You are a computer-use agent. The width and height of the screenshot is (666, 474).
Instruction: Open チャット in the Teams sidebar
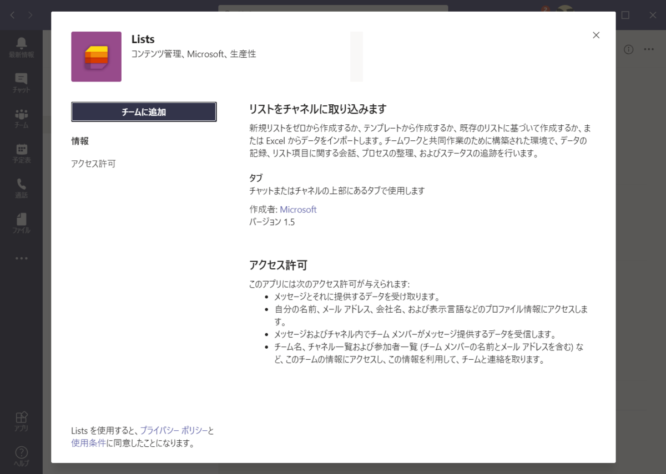[x=21, y=83]
